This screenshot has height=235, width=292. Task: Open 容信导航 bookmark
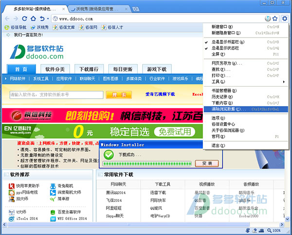click(15, 27)
